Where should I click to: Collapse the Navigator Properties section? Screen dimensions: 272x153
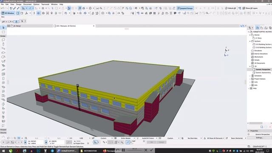[x=249, y=131]
